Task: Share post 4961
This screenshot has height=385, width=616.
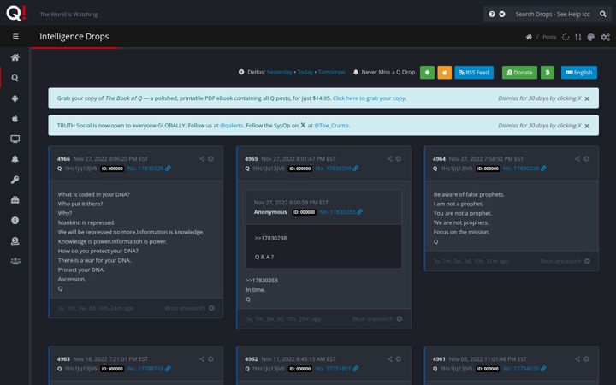Action: (x=577, y=359)
